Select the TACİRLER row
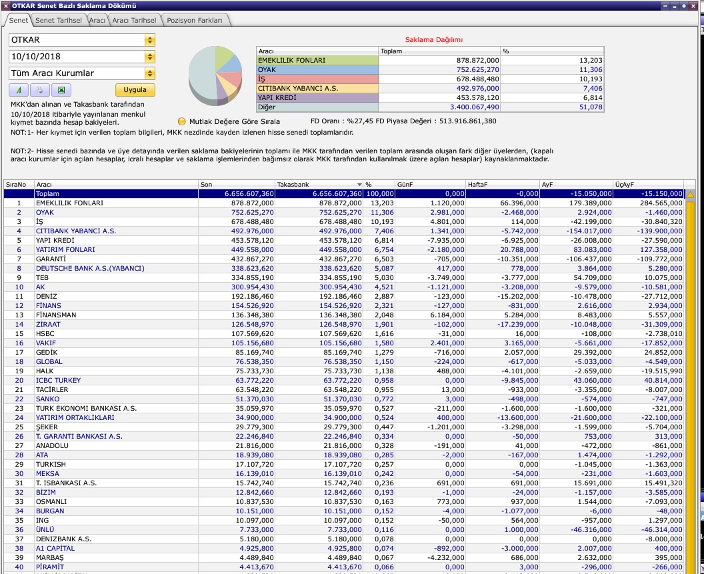Image resolution: width=704 pixels, height=574 pixels. (x=343, y=390)
